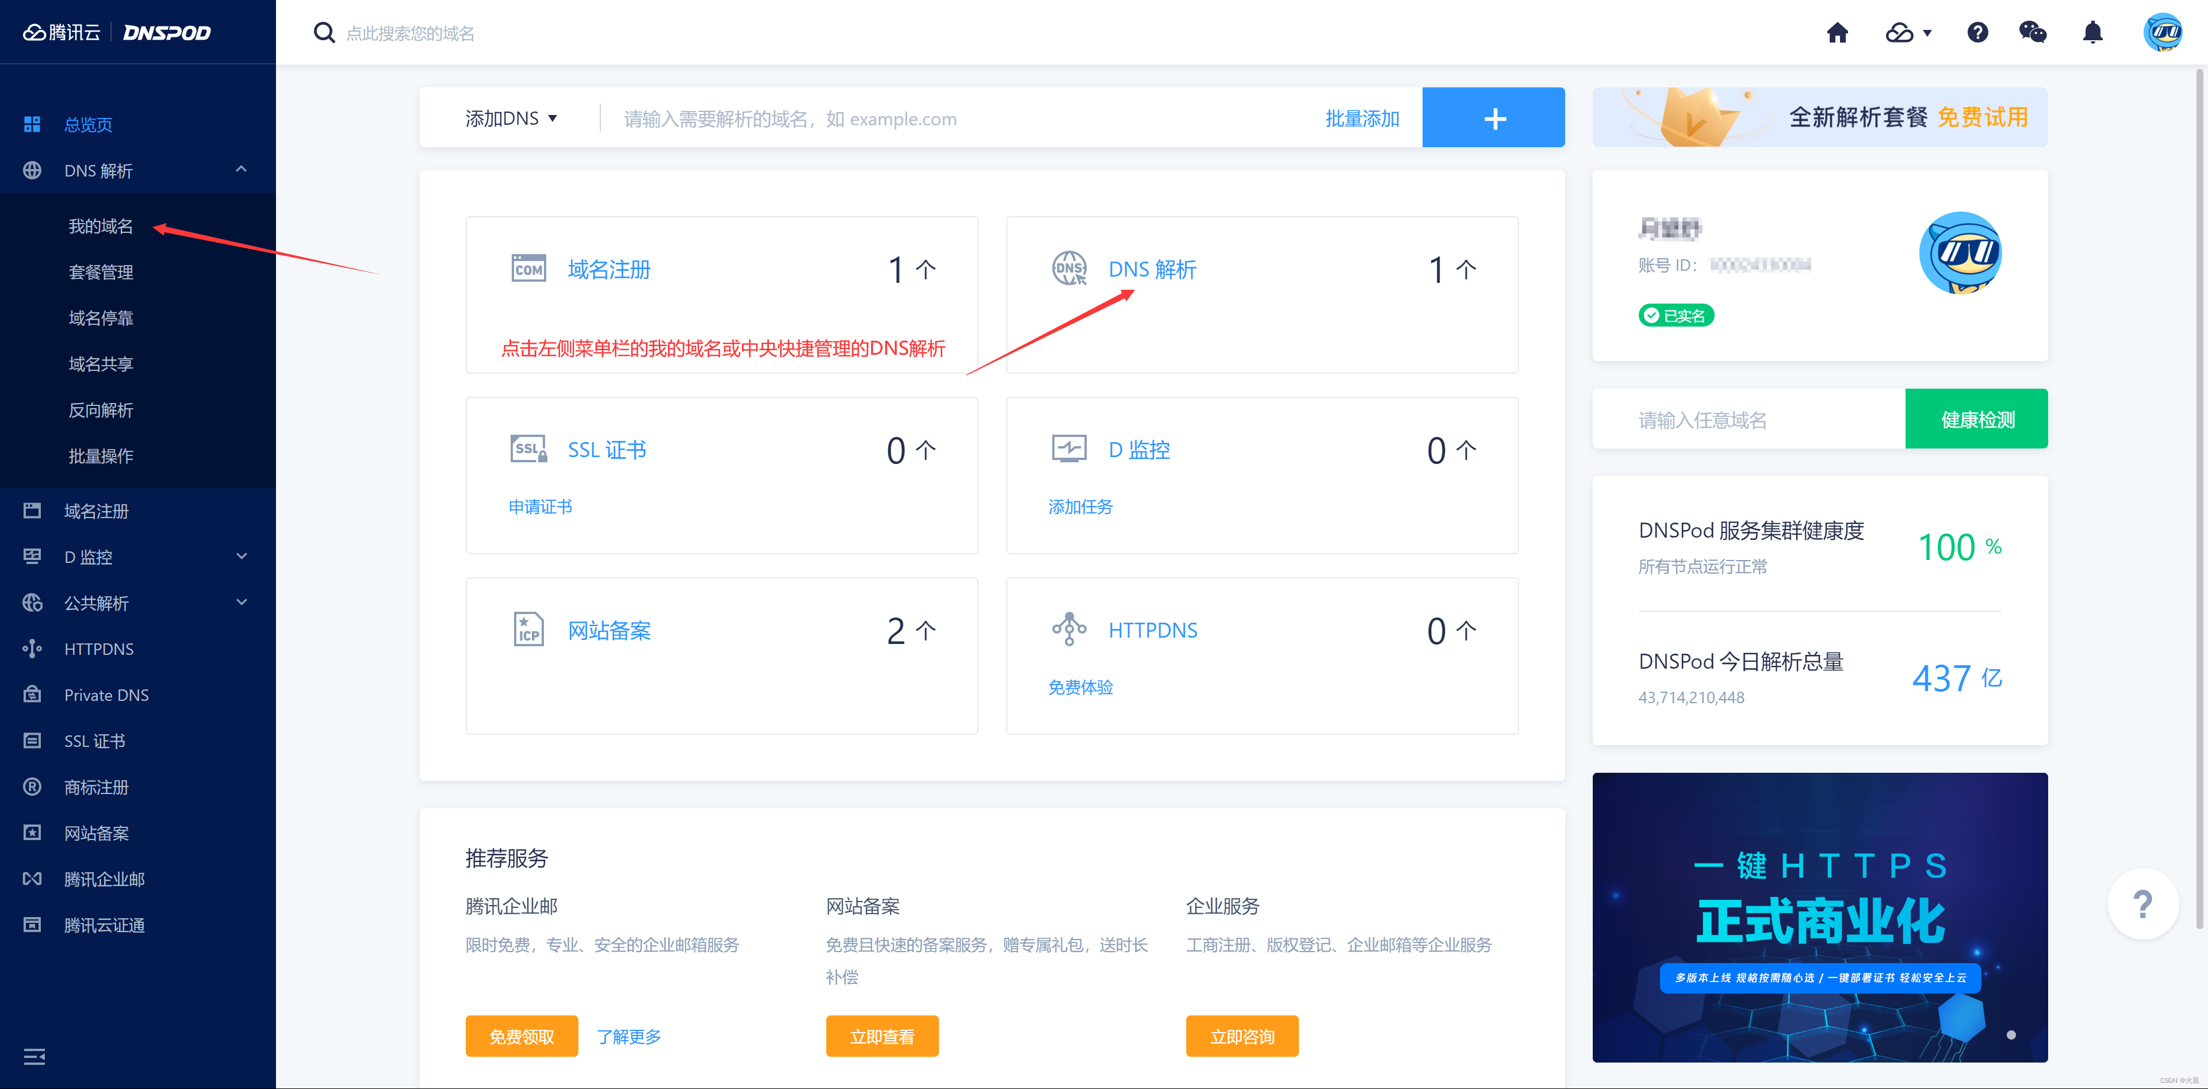Click 商标注册 sidebar icon

pos(32,787)
